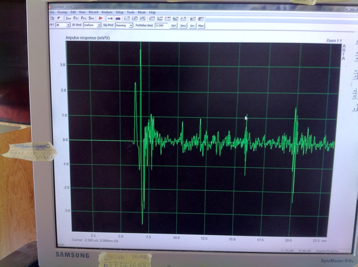Click the new file toolbar icon
The image size is (358, 267).
[52, 18]
